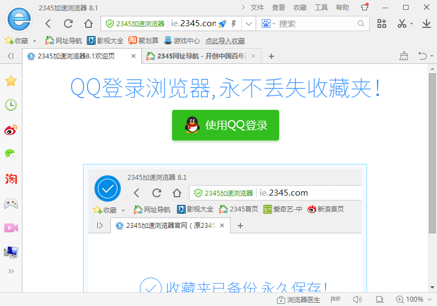Click the green security shield icon
Viewport: 437px width, 306px height.
110,23
